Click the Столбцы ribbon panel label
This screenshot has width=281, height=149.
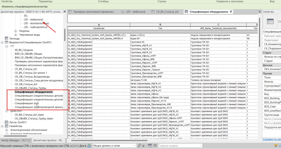click(x=103, y=1)
